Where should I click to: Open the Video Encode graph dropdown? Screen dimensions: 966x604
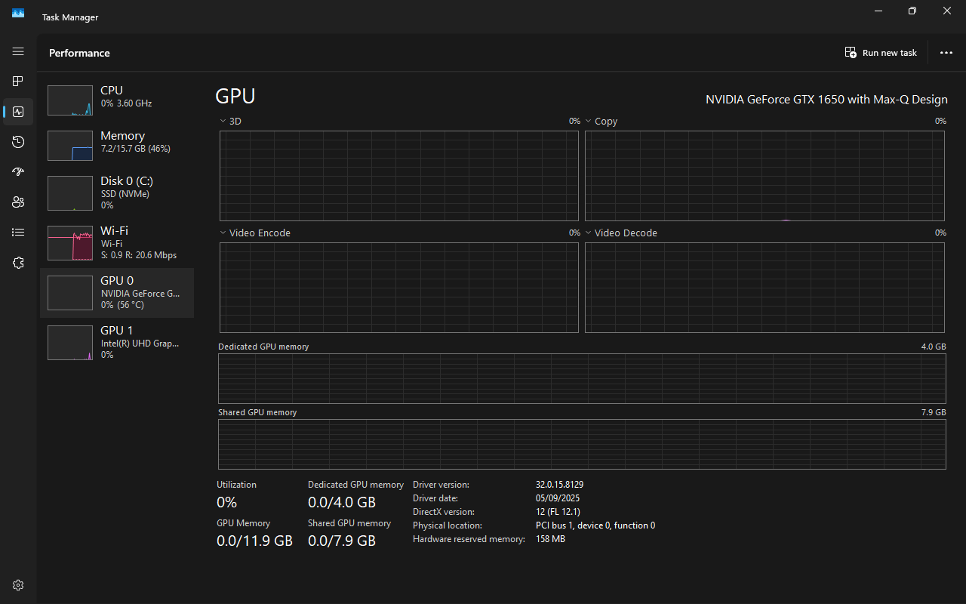pos(255,233)
